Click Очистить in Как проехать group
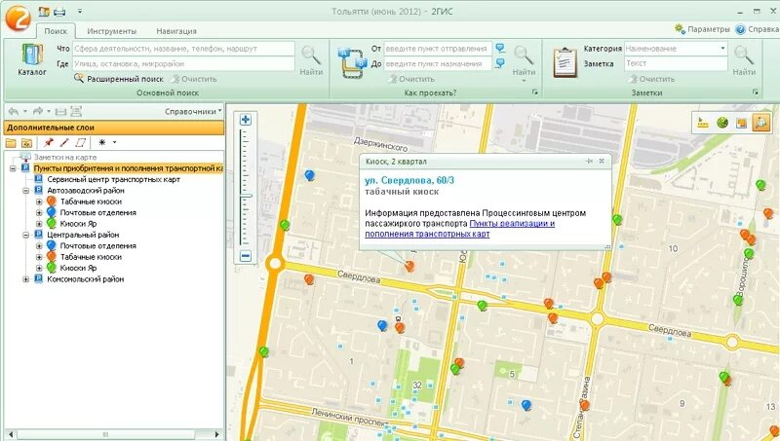The height and width of the screenshot is (441, 780). 410,79
